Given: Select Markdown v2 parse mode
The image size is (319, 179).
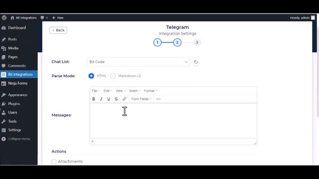Looking at the screenshot, I should [113, 76].
